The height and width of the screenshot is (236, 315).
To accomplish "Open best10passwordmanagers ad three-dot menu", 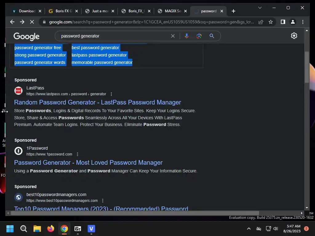I will pos(103,200).
